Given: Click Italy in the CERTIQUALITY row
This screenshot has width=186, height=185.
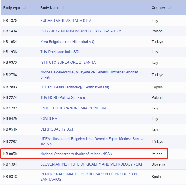Looking at the screenshot, I should coord(155,129).
